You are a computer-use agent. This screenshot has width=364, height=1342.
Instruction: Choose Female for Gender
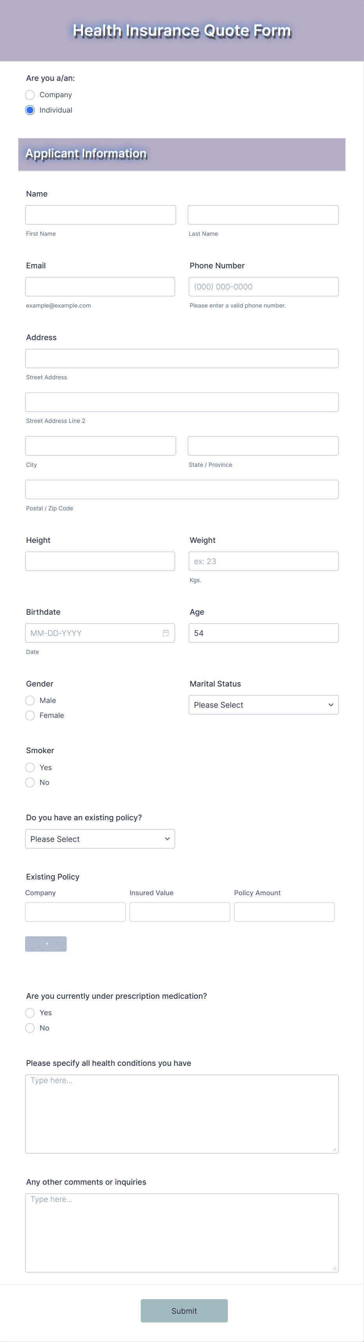(30, 715)
